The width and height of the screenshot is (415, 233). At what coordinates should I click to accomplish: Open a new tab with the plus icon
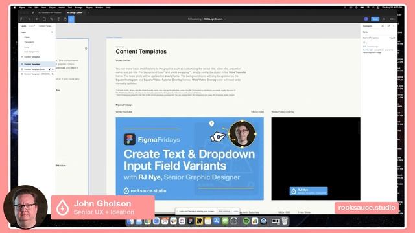click(x=88, y=12)
